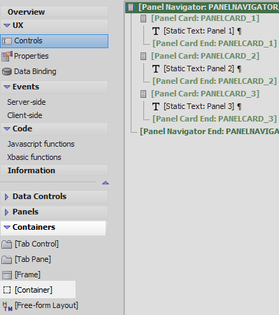Viewport: 279px width, 315px height.
Task: Click the PANELCARD_3 card icon
Action: click(143, 94)
